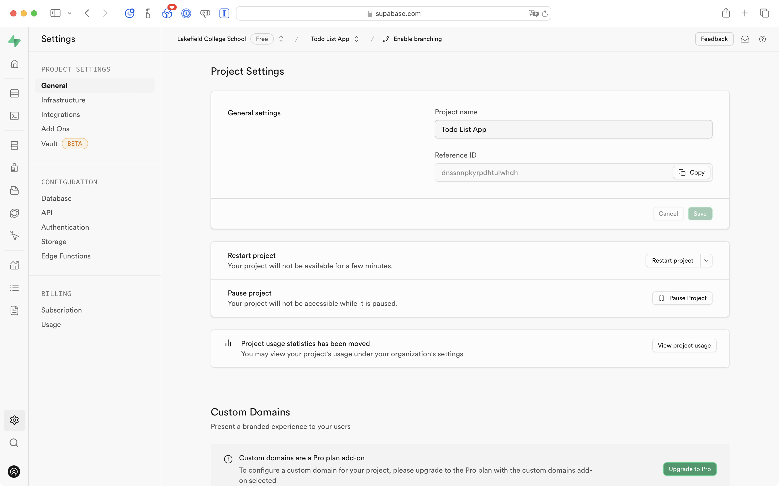Image resolution: width=779 pixels, height=486 pixels.
Task: Open Realtime via the cursor-click icon
Action: coord(14,236)
